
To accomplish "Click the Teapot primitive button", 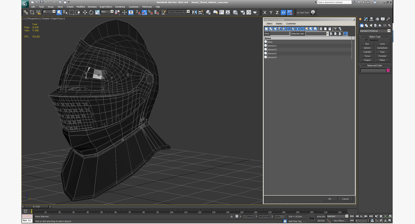I will click(x=367, y=60).
